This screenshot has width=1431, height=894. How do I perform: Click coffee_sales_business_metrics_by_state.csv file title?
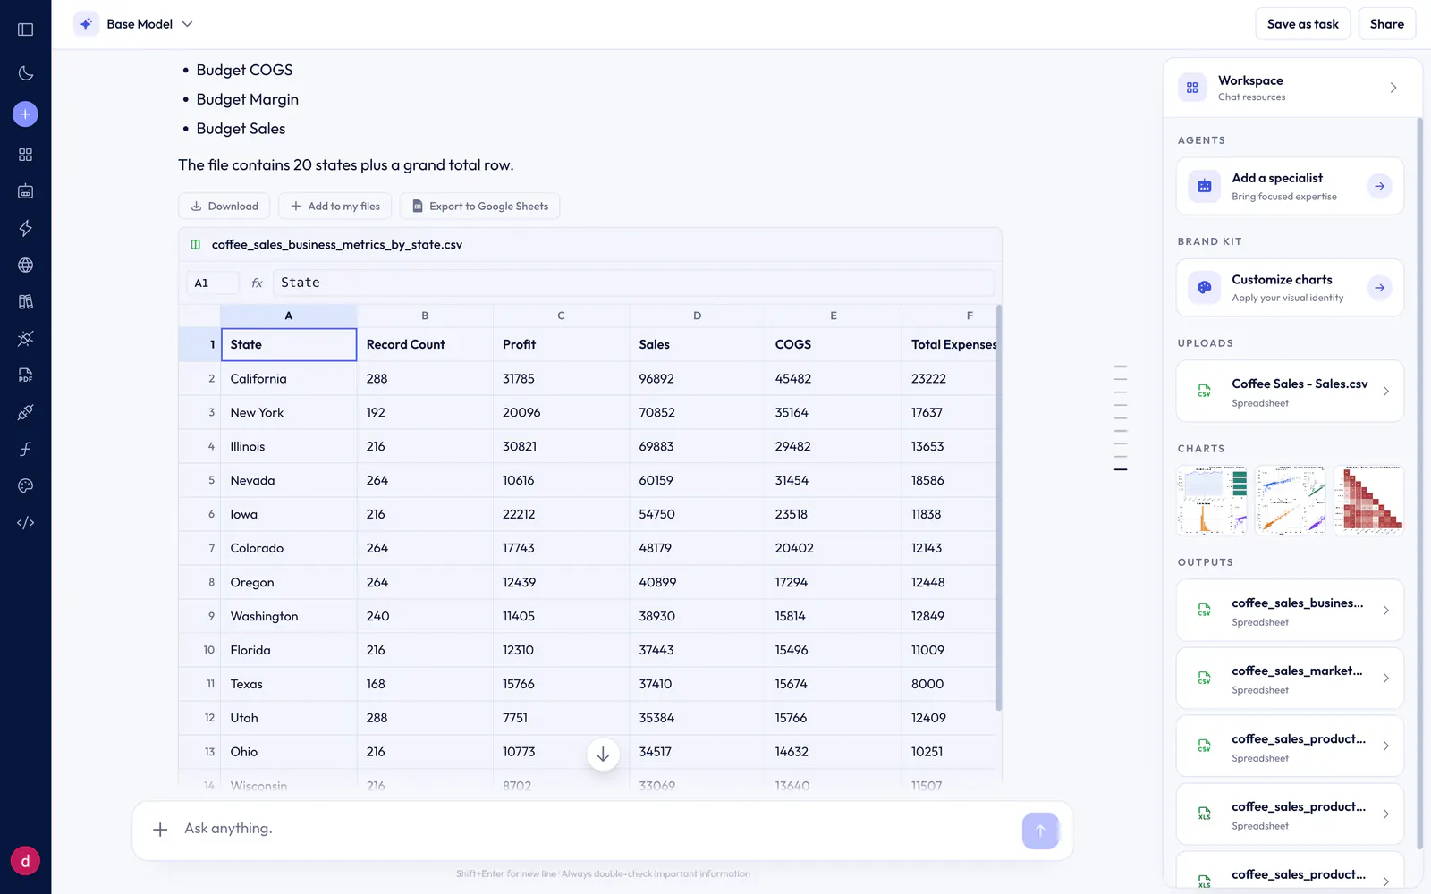(x=337, y=245)
